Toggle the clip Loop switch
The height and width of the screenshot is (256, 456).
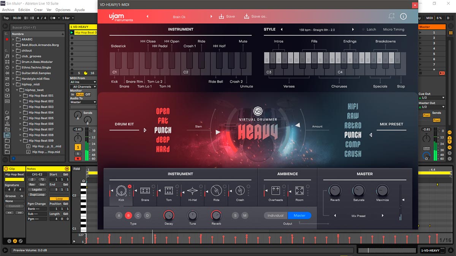coord(59,199)
